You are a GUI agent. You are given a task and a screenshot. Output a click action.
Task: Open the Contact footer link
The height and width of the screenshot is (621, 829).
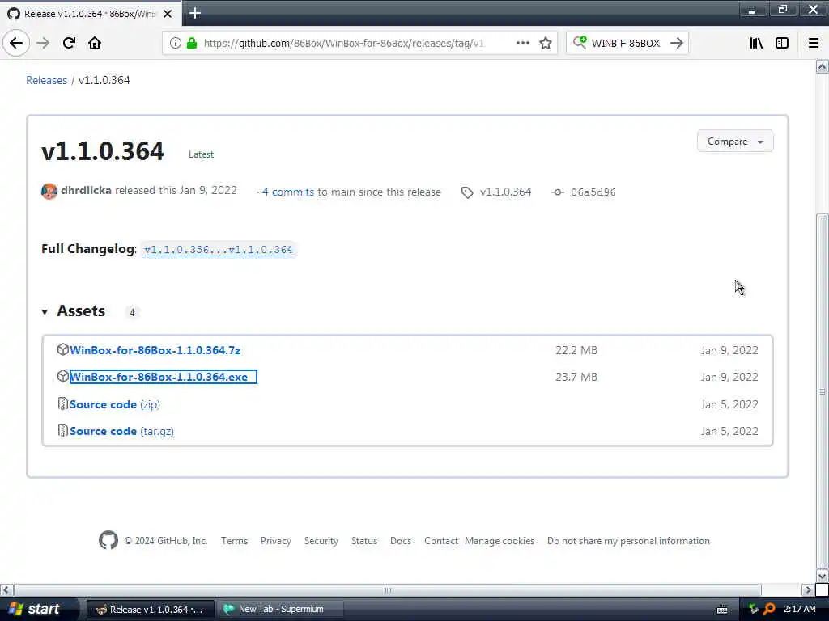pos(441,541)
